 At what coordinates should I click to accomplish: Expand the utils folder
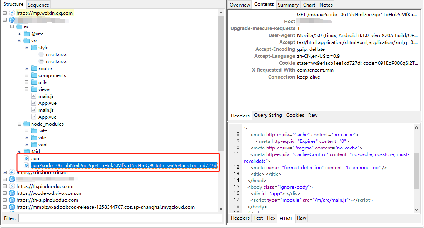pyautogui.click(x=27, y=82)
